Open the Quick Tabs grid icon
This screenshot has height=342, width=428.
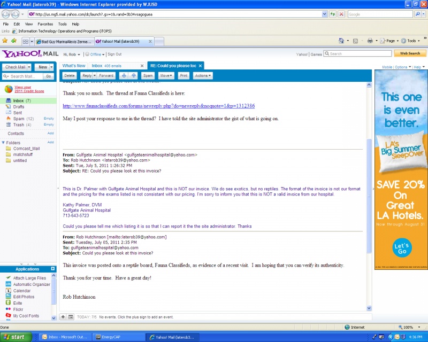[25, 42]
